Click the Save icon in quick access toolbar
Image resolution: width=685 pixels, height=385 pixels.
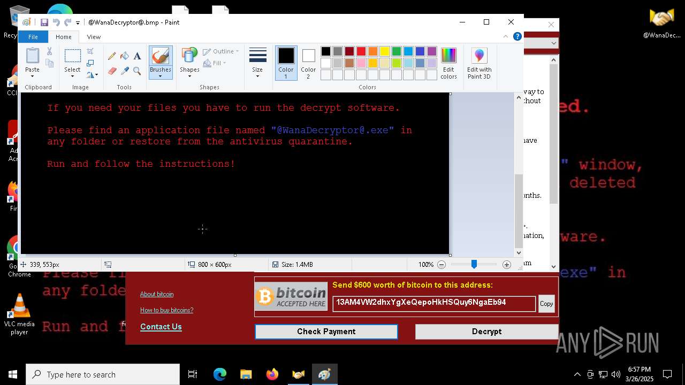44,22
